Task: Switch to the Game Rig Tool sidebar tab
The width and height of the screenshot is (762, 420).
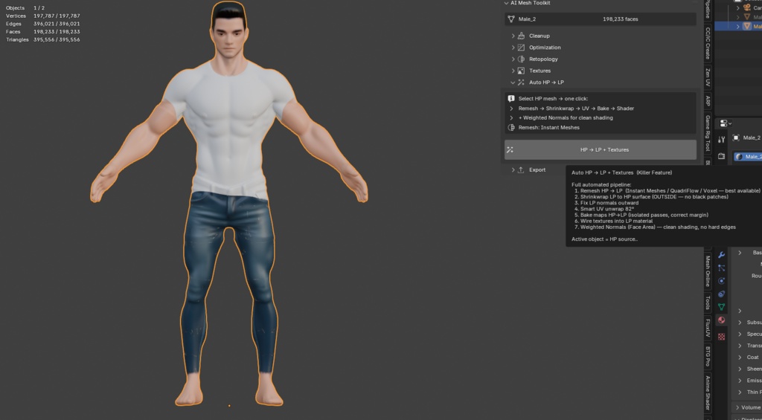Action: coord(708,132)
